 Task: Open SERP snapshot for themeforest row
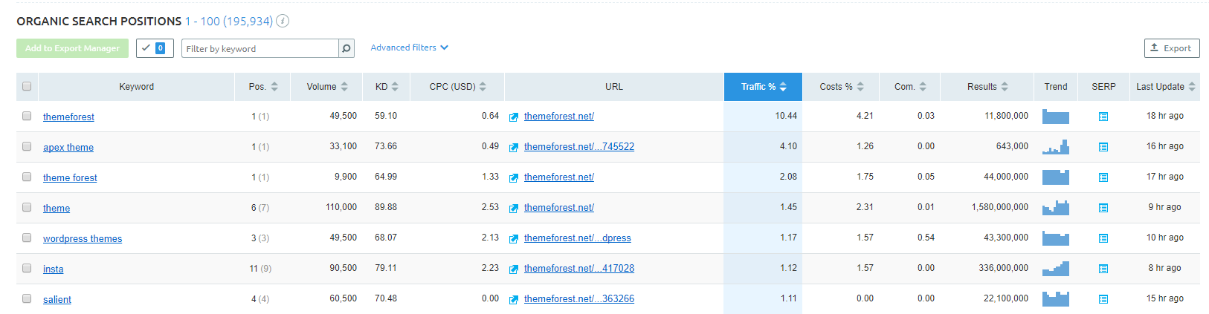[1103, 117]
